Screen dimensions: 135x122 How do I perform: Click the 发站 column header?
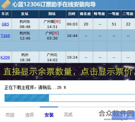coord(25,14)
